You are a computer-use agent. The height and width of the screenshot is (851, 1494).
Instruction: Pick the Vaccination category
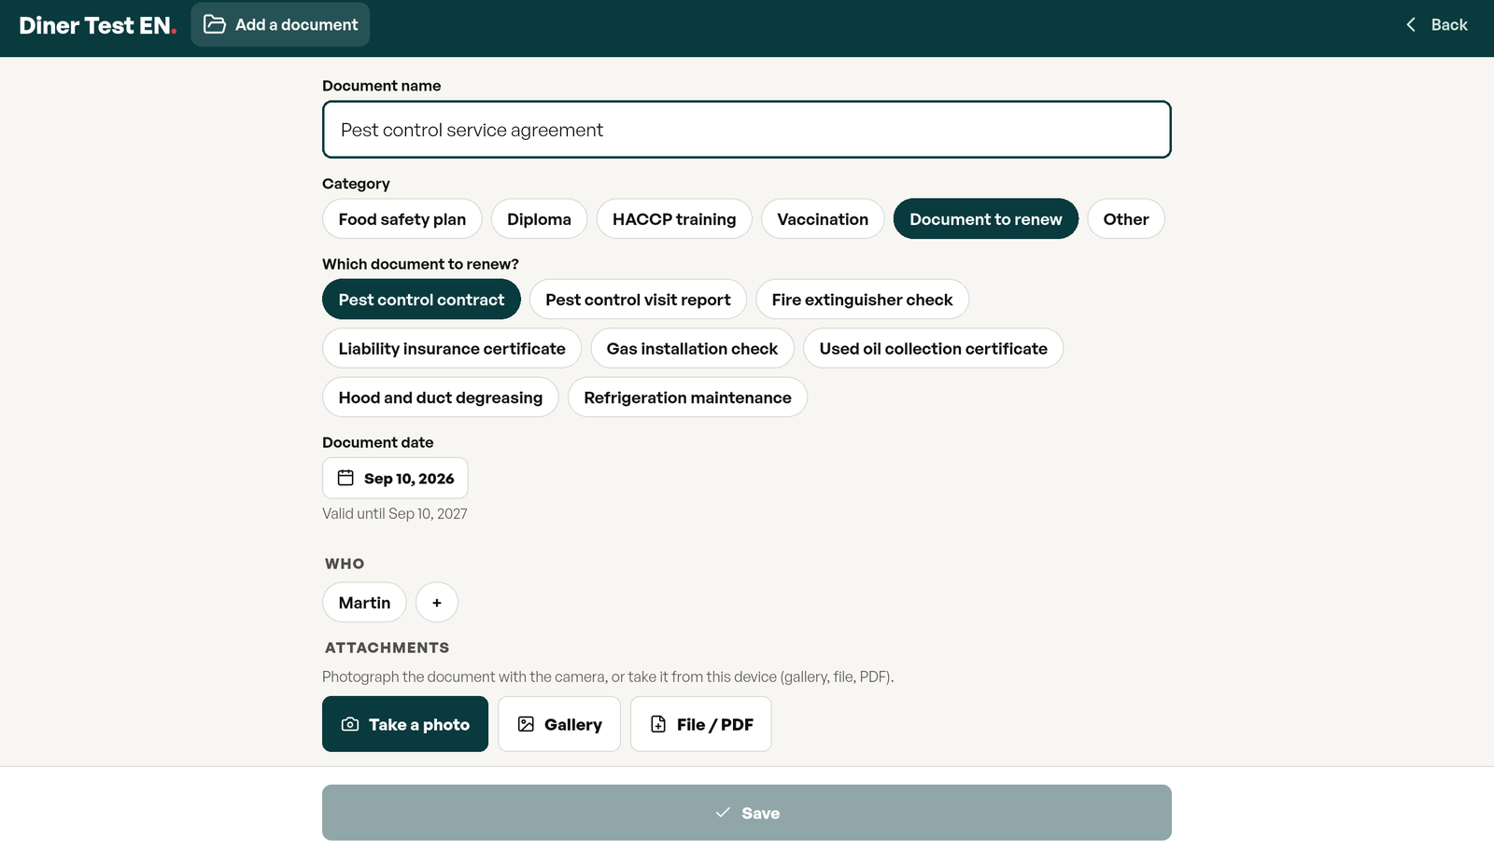click(823, 219)
